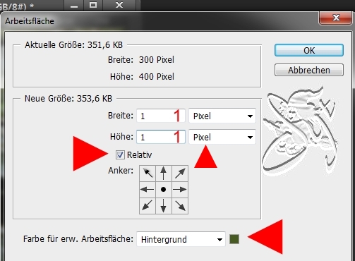Open the Höhe unit Pixel dropdown
355x261 pixels.
point(222,137)
